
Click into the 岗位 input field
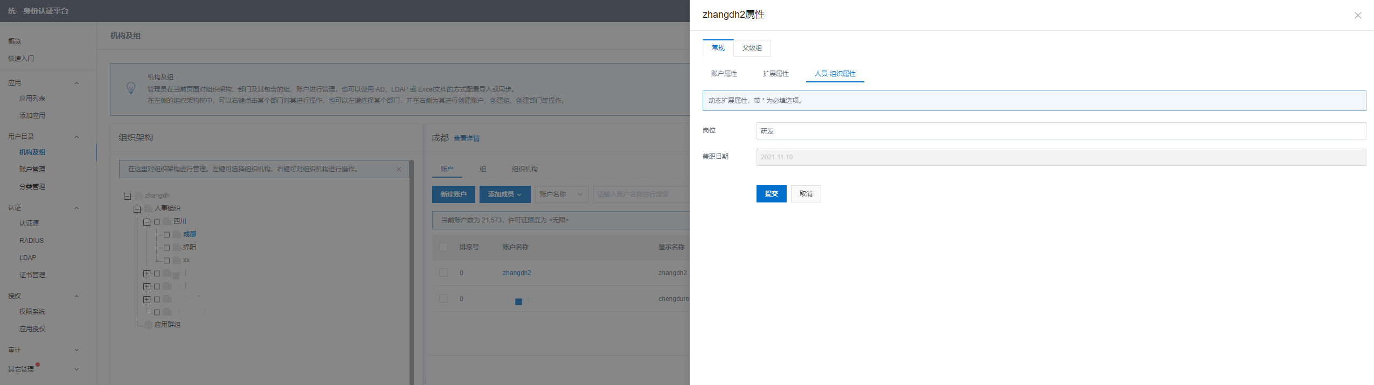1060,131
